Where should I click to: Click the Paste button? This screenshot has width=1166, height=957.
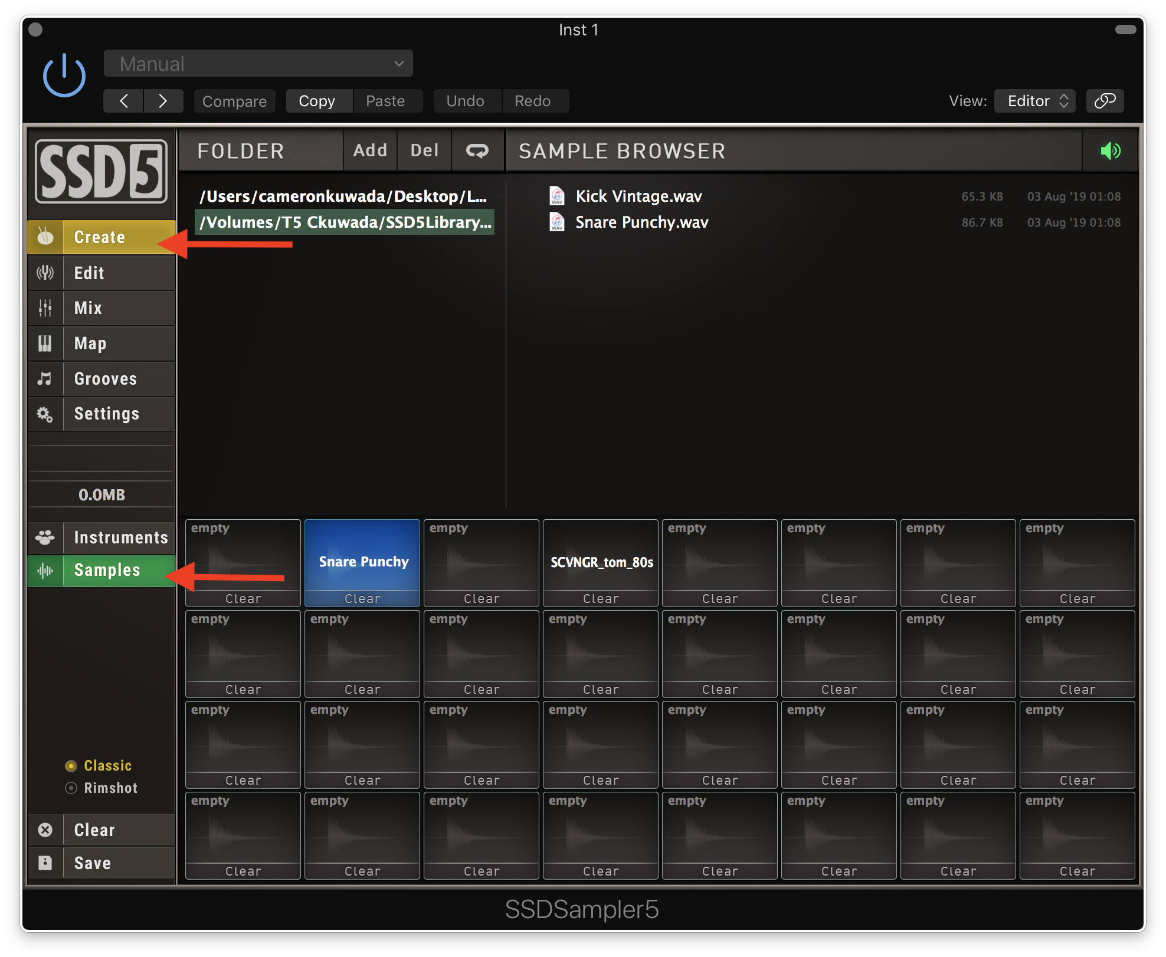click(x=388, y=101)
